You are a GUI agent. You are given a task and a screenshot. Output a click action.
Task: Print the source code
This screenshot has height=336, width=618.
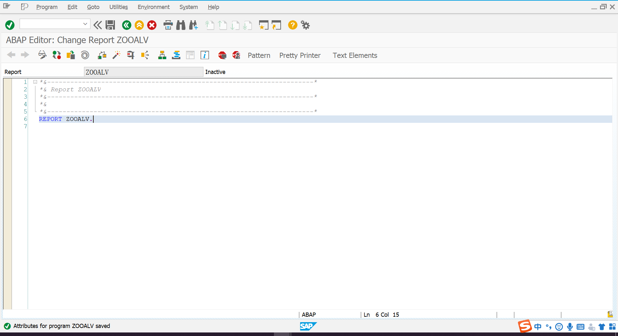pyautogui.click(x=168, y=25)
